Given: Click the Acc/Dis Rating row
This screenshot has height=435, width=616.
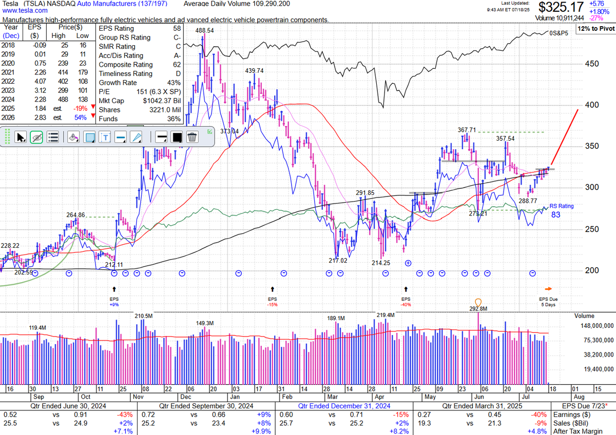Looking at the screenshot, I should point(140,55).
